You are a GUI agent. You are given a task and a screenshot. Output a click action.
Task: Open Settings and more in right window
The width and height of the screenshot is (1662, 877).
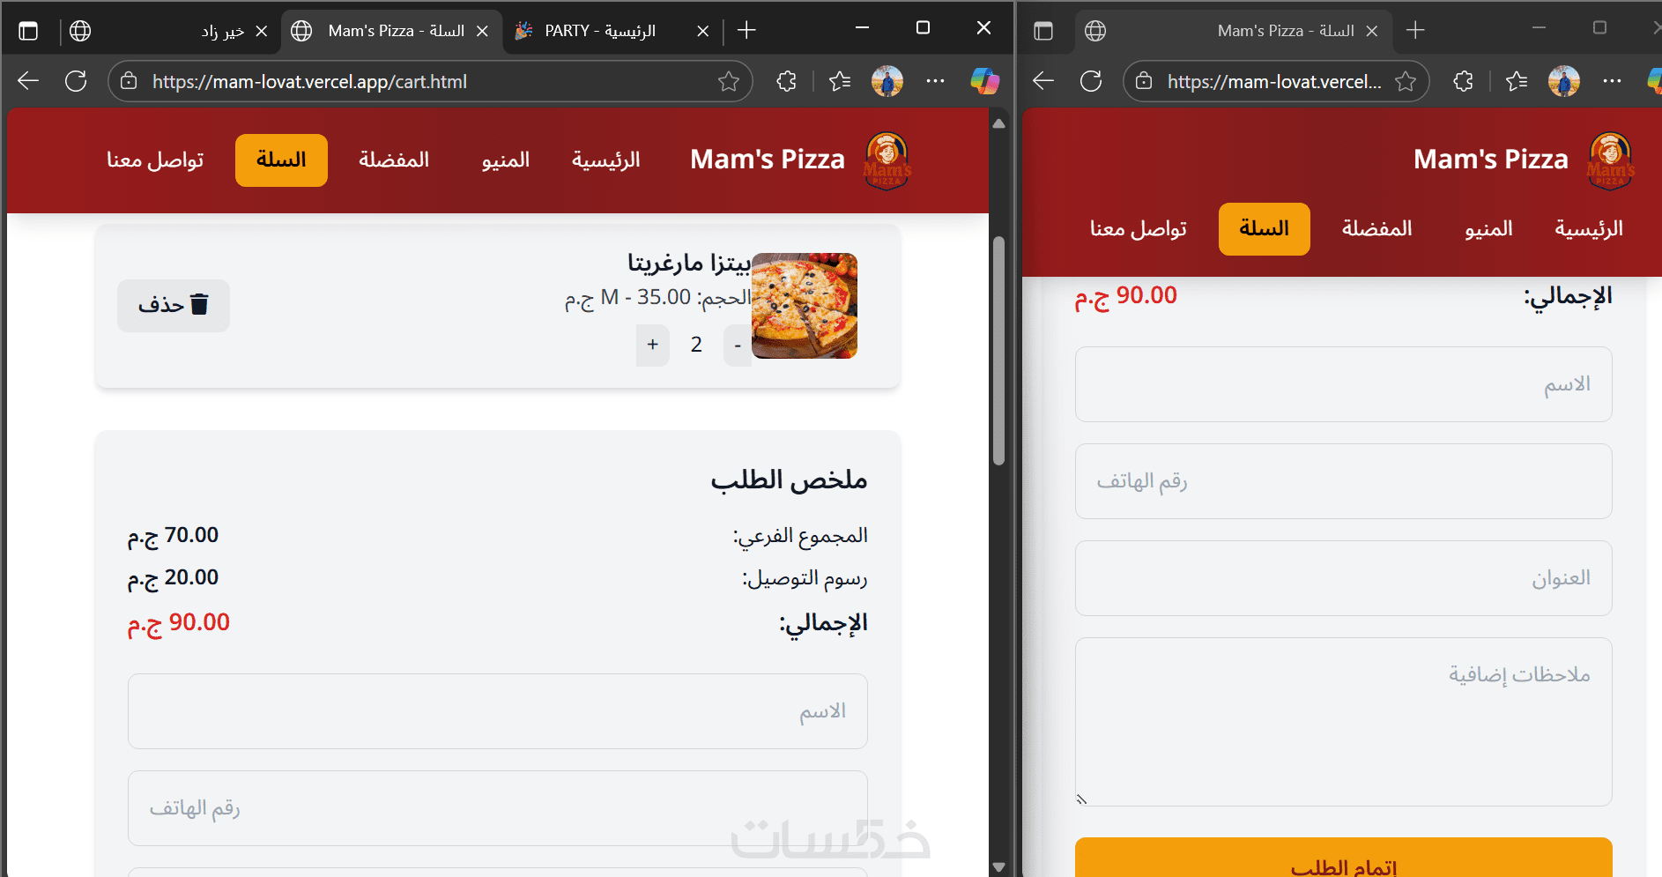click(1613, 81)
